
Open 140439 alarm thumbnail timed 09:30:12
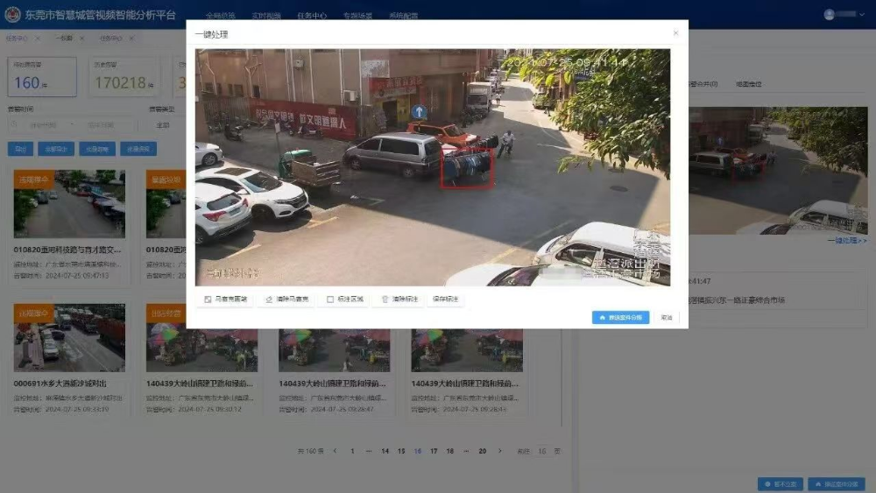(x=201, y=350)
